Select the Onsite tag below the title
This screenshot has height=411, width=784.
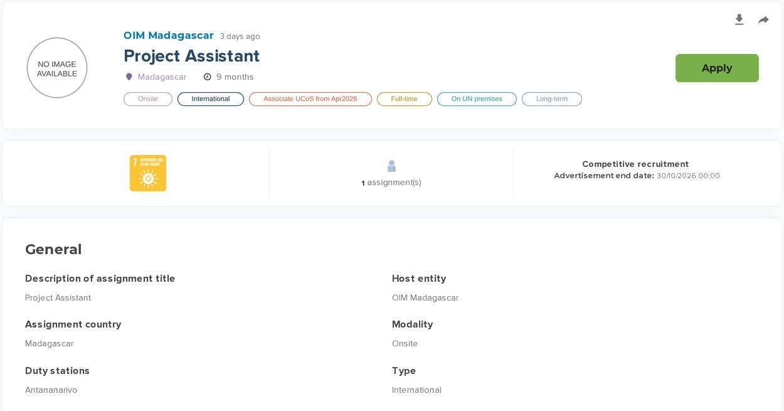click(x=148, y=99)
